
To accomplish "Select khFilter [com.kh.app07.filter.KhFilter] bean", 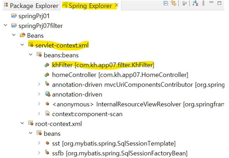I will pyautogui.click(x=103, y=65).
